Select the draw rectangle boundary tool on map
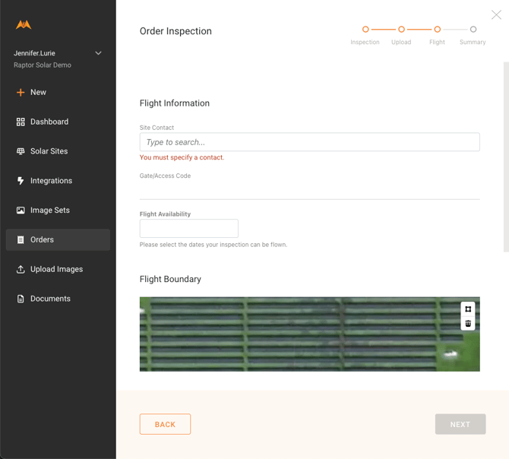Screen dimensions: 509x459 [x=468, y=309]
